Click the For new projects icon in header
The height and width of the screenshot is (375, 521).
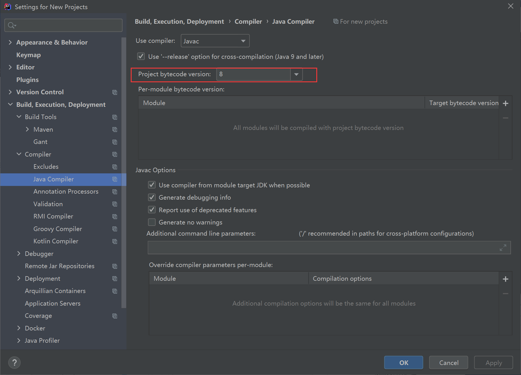pyautogui.click(x=336, y=21)
